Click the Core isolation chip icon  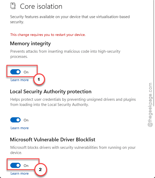point(13,6)
